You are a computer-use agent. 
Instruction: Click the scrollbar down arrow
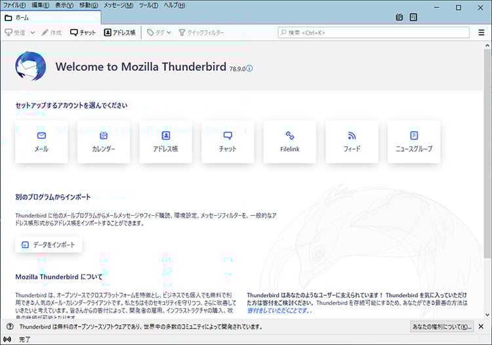487,315
